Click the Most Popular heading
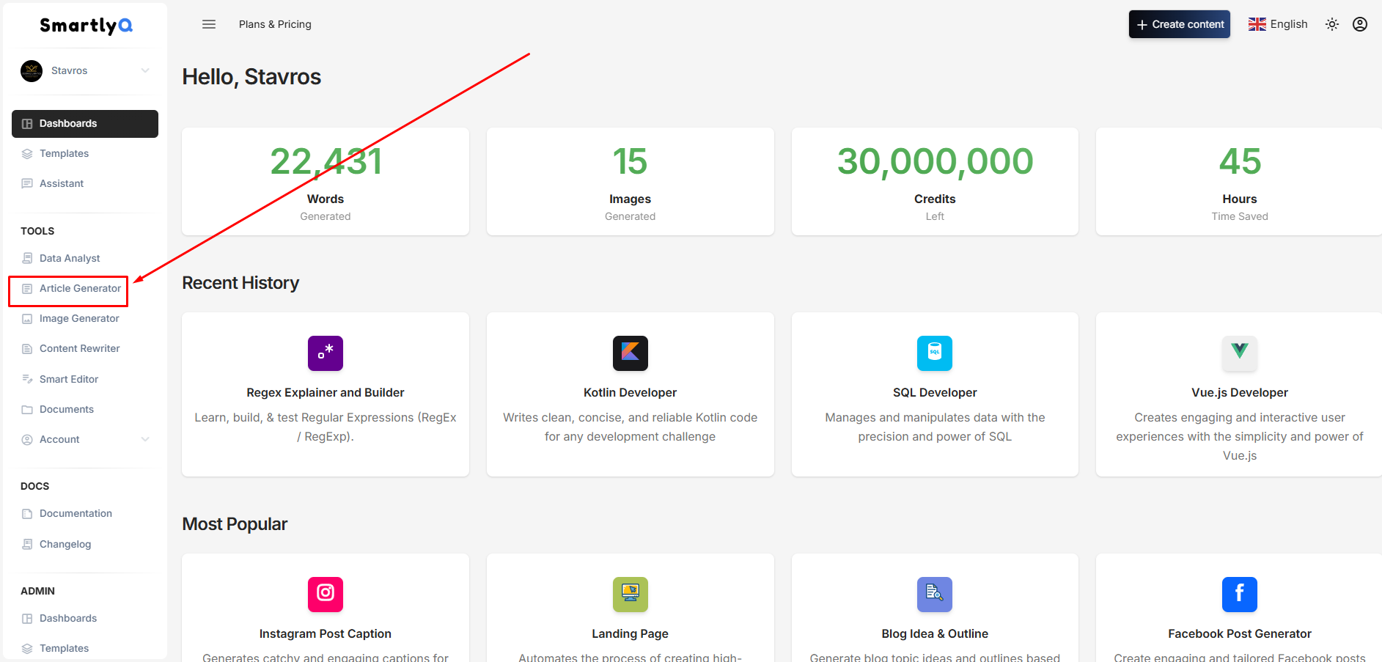Screen dimensions: 1382x662 [235, 524]
